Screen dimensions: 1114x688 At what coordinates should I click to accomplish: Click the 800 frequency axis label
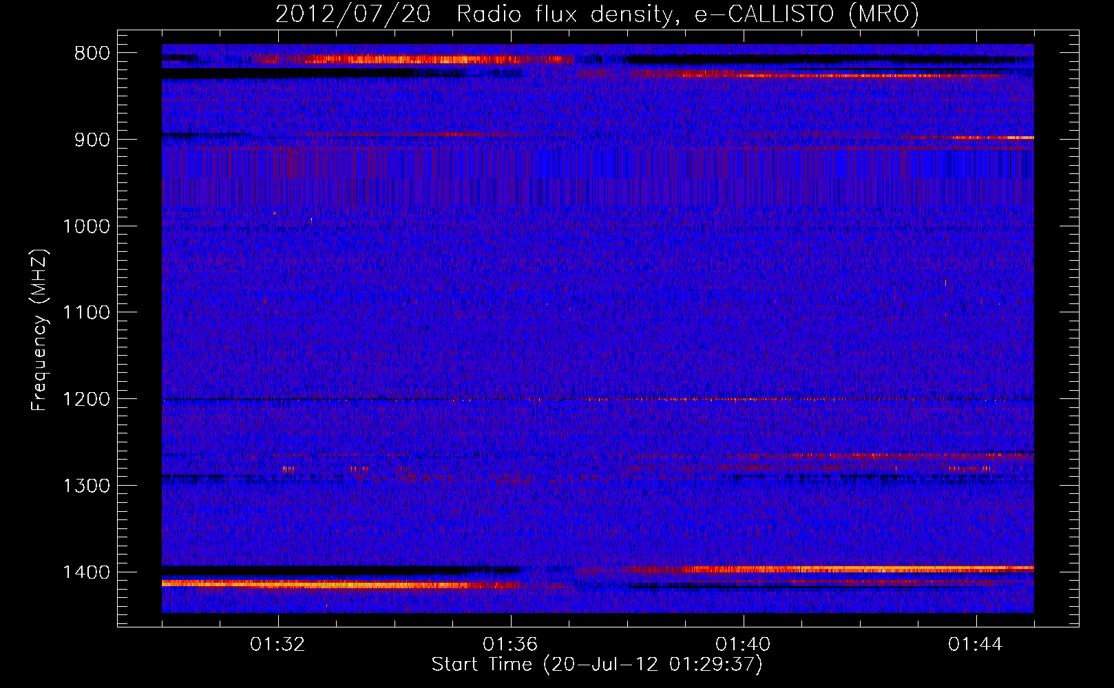point(92,54)
